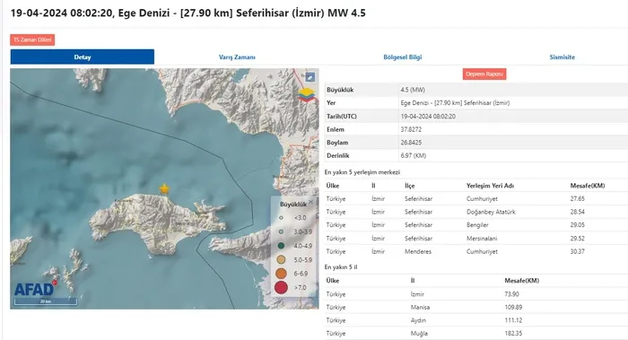Click the tan 5.0-5.9 magnitude legend circle
628x340 pixels.
[281, 259]
